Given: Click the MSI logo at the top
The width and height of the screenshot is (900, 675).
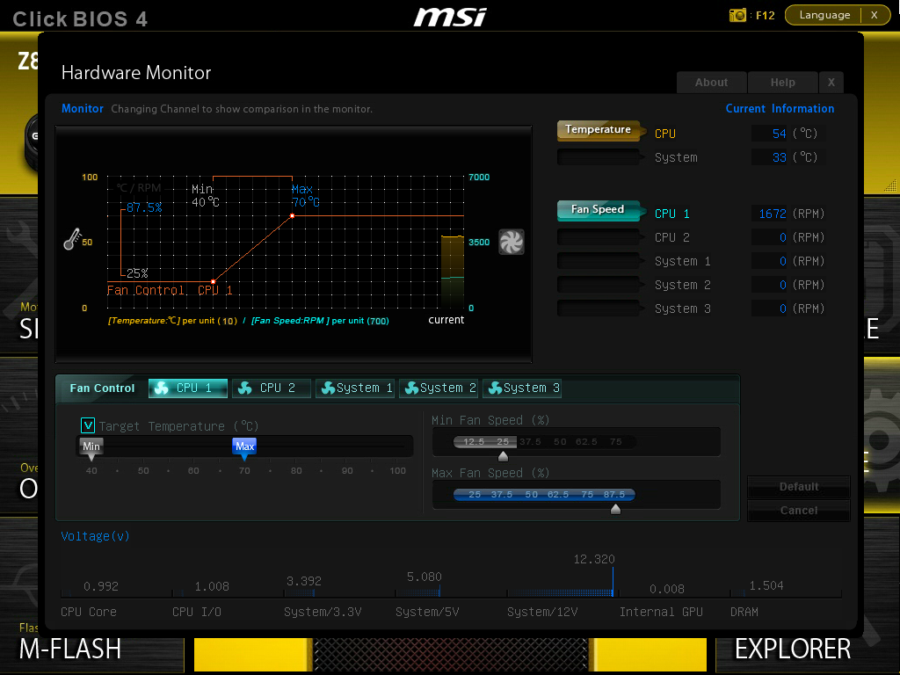Looking at the screenshot, I should [450, 16].
